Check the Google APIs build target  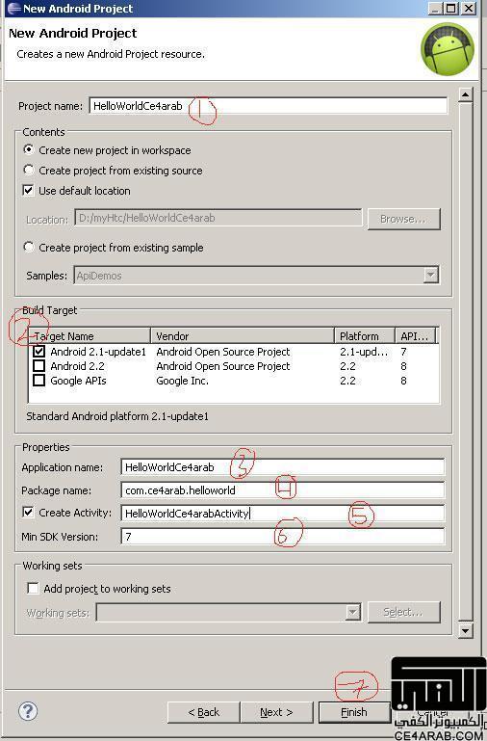[x=39, y=380]
